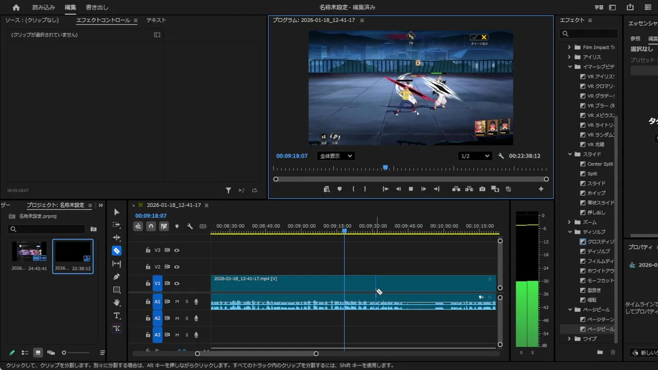Select the Type tool

tap(117, 316)
